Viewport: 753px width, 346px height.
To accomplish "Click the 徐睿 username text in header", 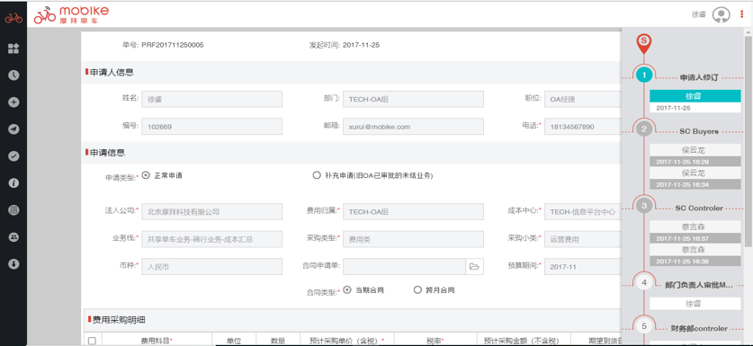I will click(698, 15).
